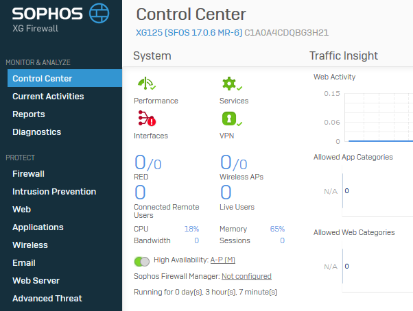Open XG125 SFOS firmware version link
The height and width of the screenshot is (311, 413).
point(189,33)
